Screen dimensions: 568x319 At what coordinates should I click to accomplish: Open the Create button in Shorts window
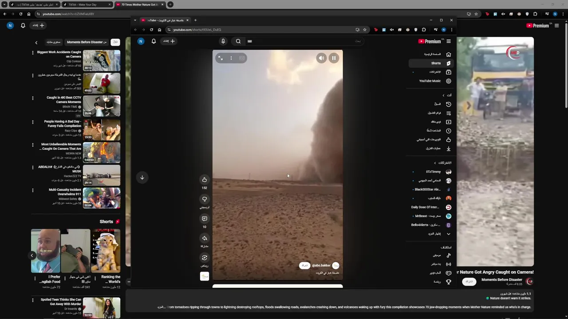[x=169, y=41]
